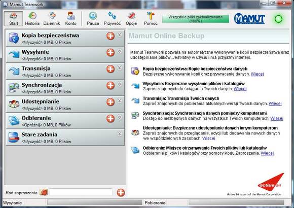Open Historia in the toolbar

[32, 18]
